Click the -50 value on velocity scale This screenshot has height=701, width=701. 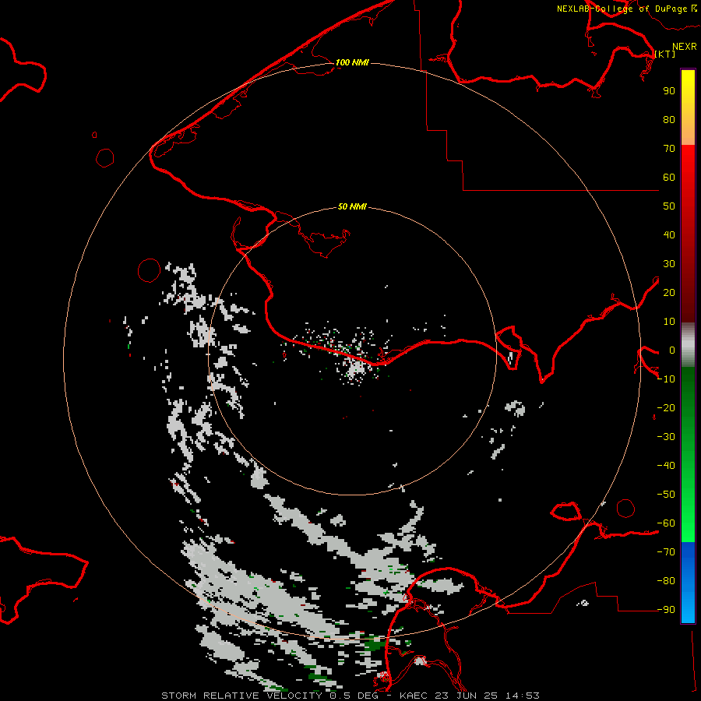666,495
